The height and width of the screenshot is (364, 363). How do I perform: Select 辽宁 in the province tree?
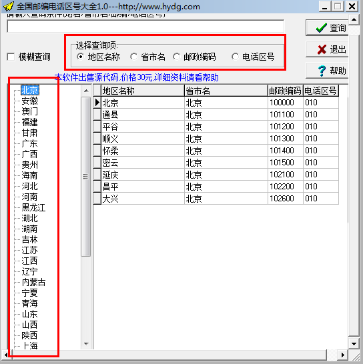click(29, 271)
